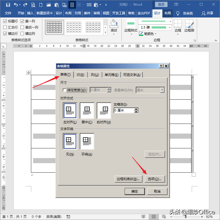
Task: Switch to the Insert (插入) ribbon tab
Action: 30,13
